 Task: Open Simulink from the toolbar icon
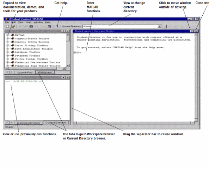(50, 26)
